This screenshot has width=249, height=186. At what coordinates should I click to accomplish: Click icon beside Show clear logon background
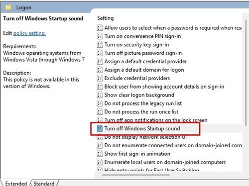[100, 95]
